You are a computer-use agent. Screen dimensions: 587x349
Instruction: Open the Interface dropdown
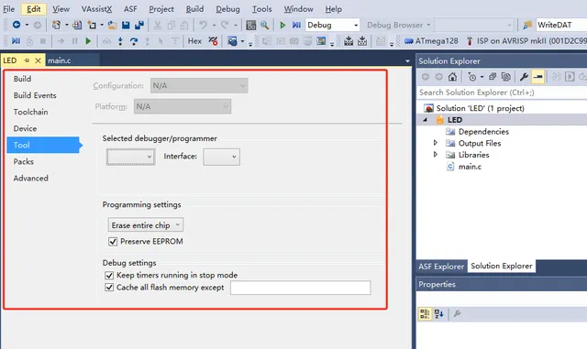[222, 157]
